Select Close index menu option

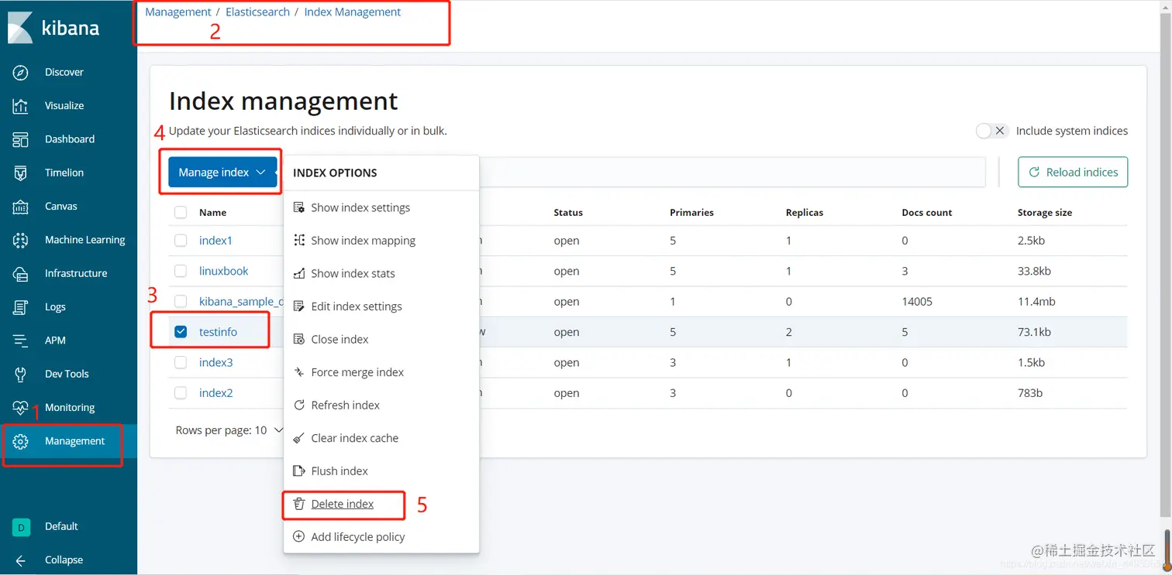click(381, 339)
